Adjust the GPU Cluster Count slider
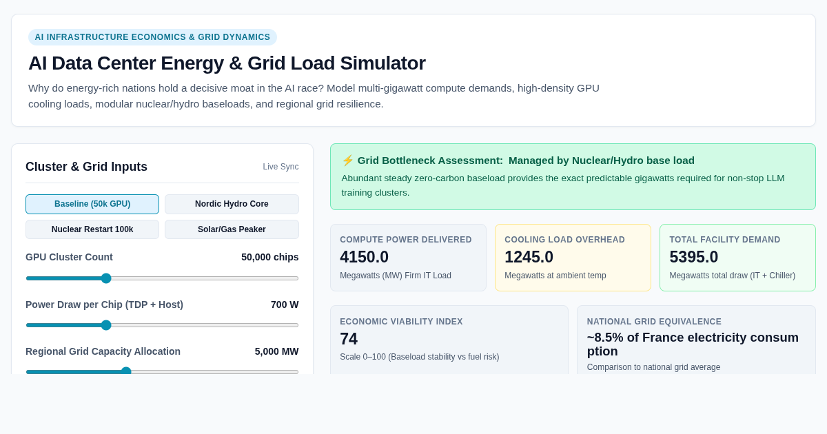The image size is (827, 434). (x=162, y=278)
